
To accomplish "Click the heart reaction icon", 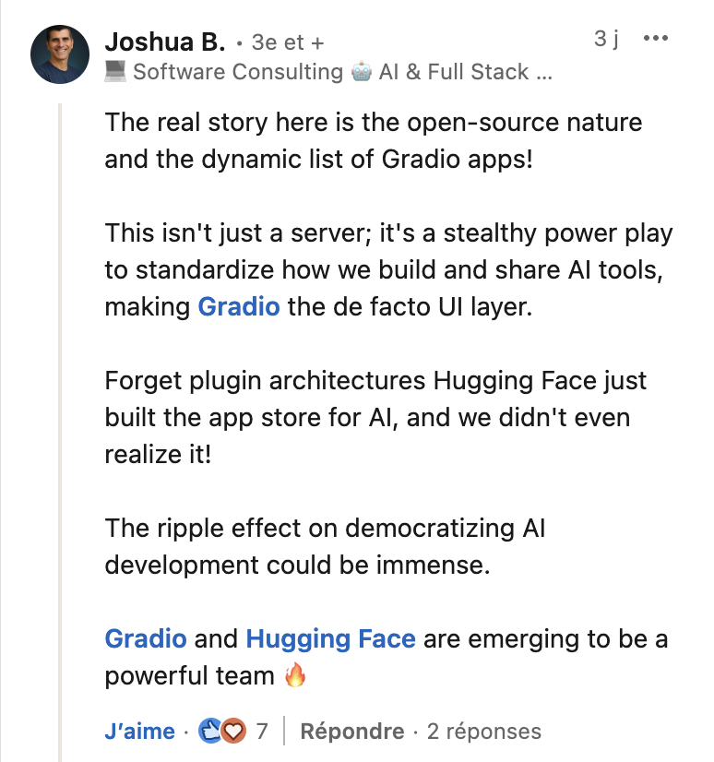I will point(233,732).
